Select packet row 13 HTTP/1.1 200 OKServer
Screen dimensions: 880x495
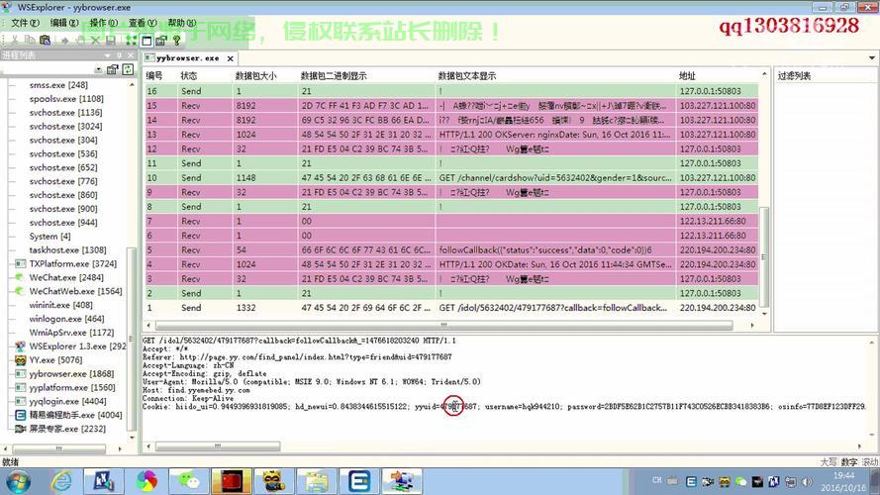[451, 134]
